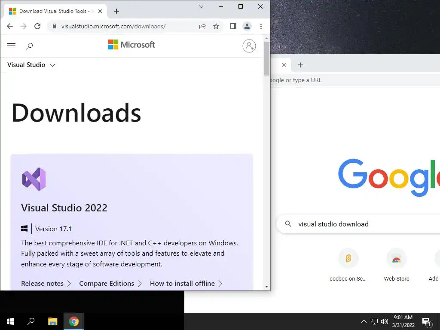Click the scrollbar up arrow

(266, 38)
